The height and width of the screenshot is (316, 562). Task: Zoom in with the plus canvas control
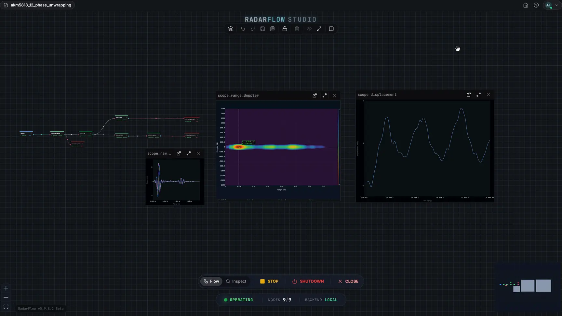coord(6,288)
